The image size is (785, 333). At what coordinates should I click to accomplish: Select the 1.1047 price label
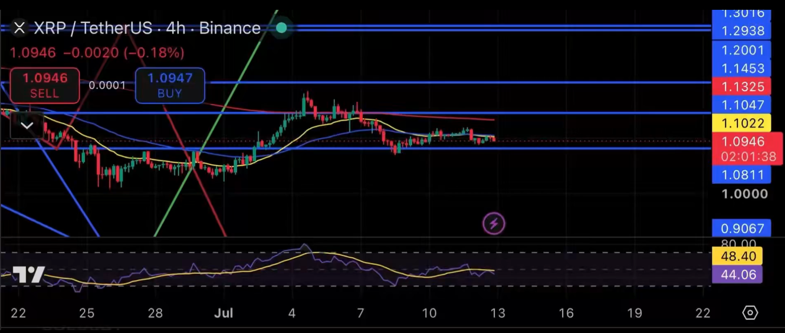pos(742,105)
